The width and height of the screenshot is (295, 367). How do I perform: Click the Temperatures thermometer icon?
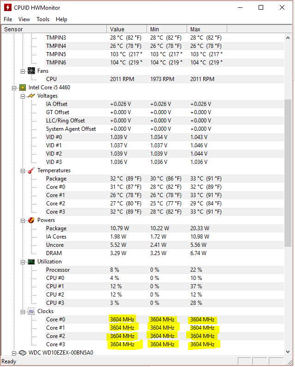click(x=31, y=170)
